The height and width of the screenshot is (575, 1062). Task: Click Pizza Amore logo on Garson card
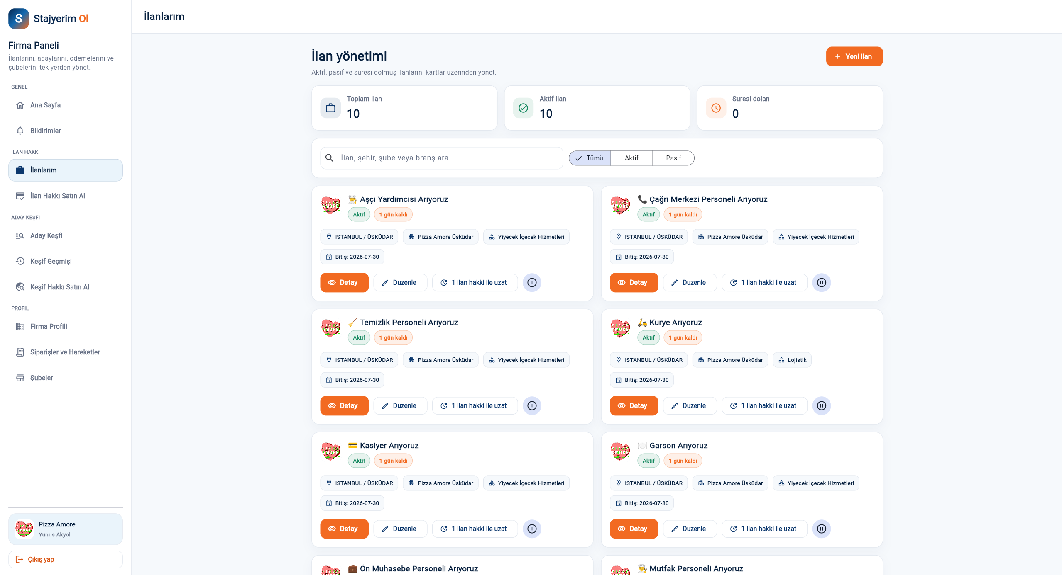620,451
